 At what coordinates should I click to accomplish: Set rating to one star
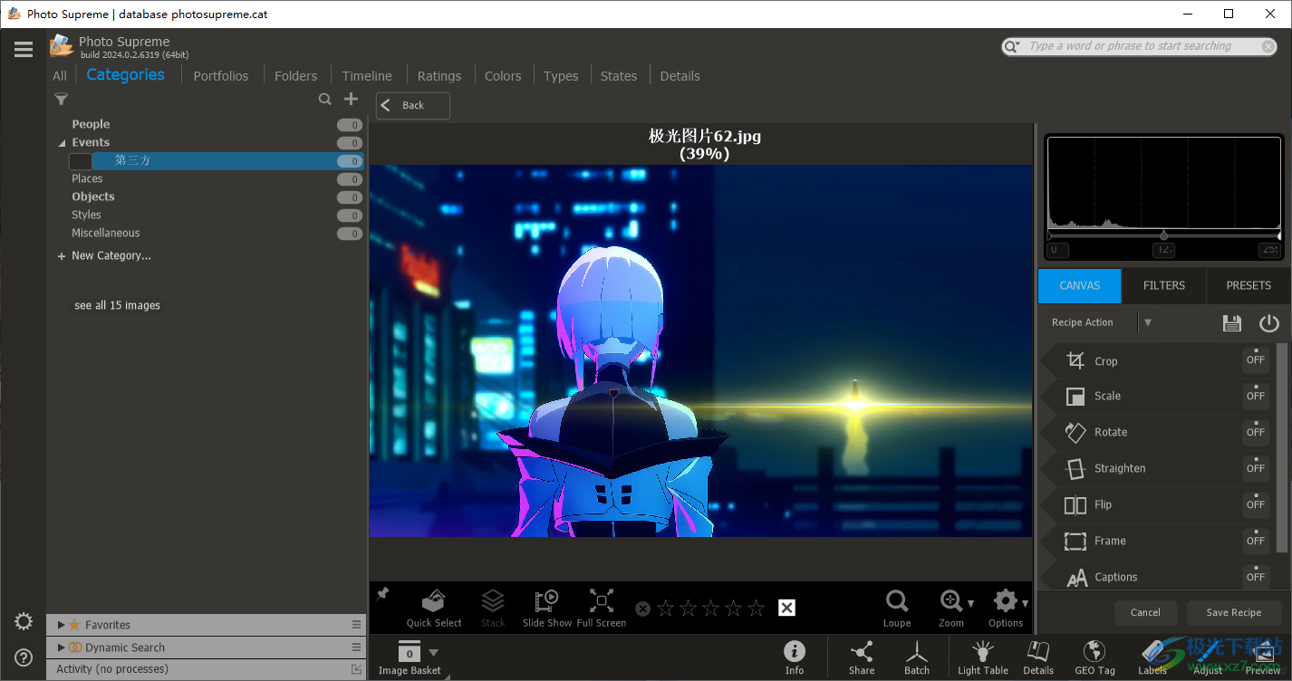[x=666, y=609]
